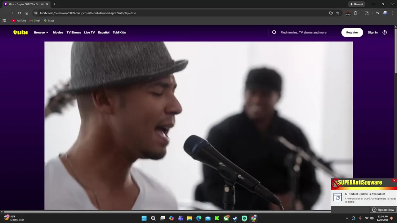Open the weather widget showing 52°F
Image resolution: width=397 pixels, height=223 pixels.
(14, 218)
